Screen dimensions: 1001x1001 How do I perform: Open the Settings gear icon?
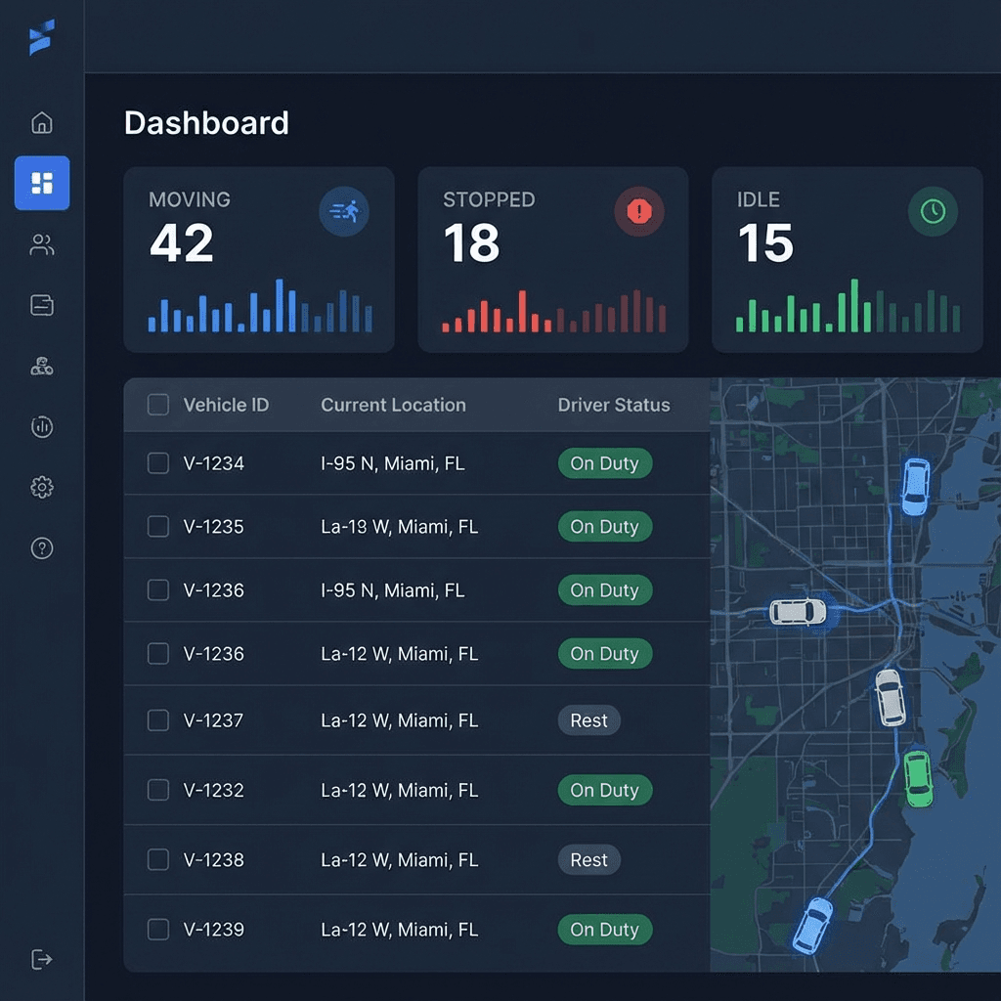point(42,487)
